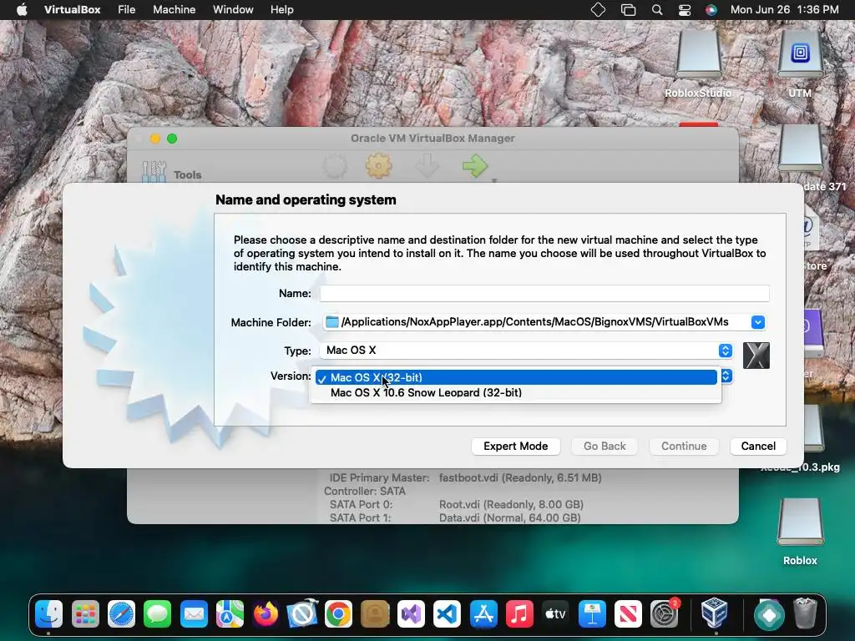Open News from the Dock
The image size is (855, 641).
coord(628,614)
